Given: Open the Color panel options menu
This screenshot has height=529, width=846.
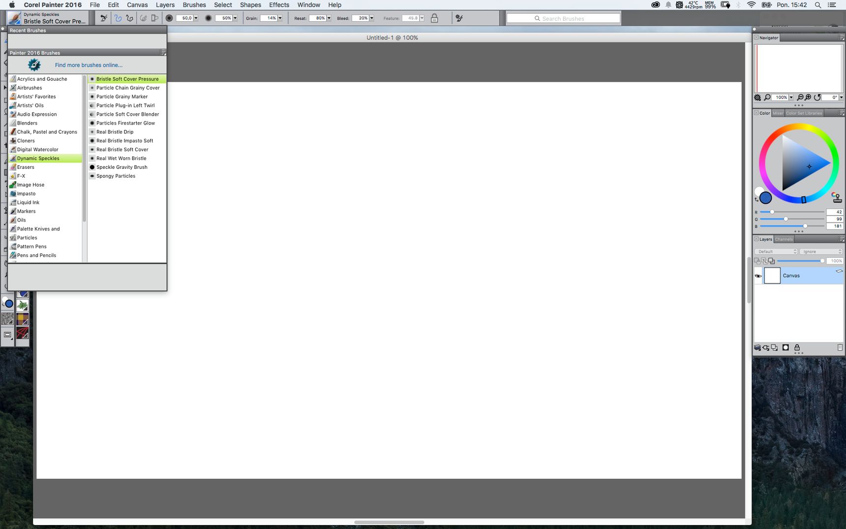Looking at the screenshot, I should point(842,113).
